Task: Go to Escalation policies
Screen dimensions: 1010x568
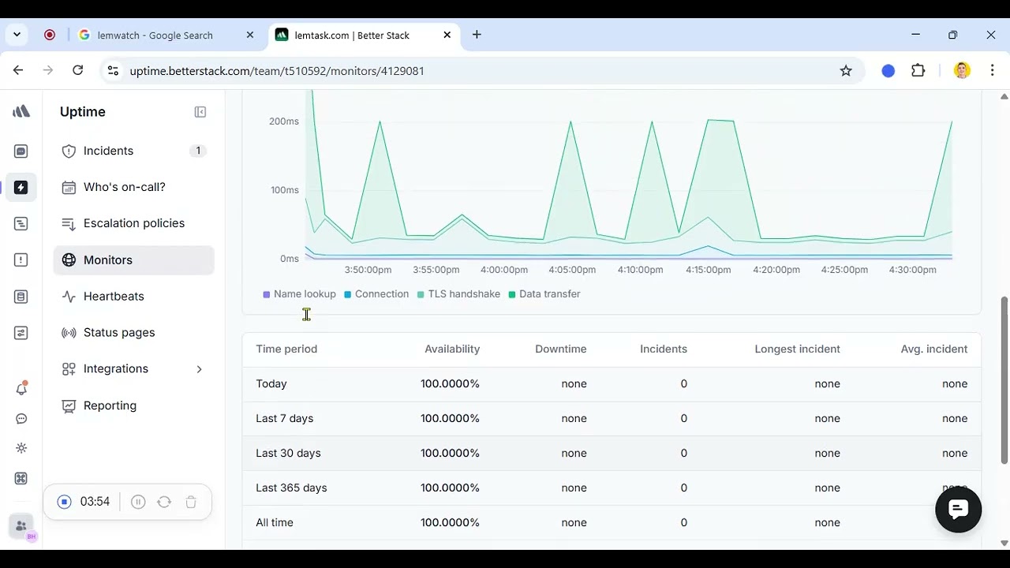Action: [133, 223]
